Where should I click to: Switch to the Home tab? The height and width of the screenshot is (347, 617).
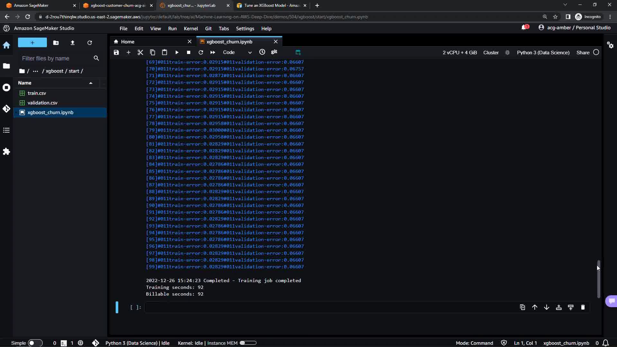(x=128, y=42)
